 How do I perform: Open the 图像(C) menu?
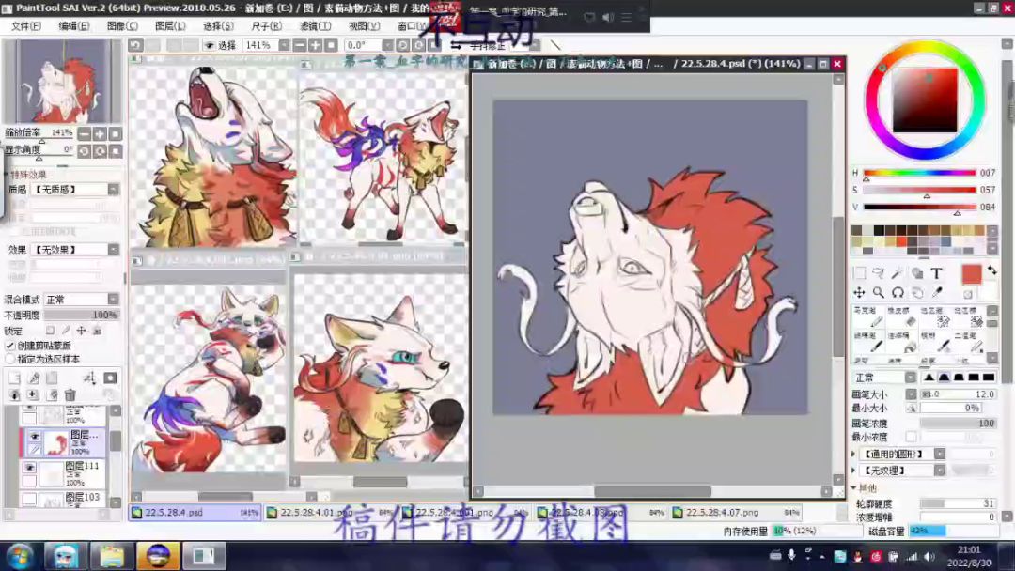122,26
